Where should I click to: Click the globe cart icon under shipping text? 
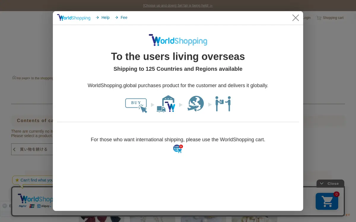pyautogui.click(x=178, y=149)
